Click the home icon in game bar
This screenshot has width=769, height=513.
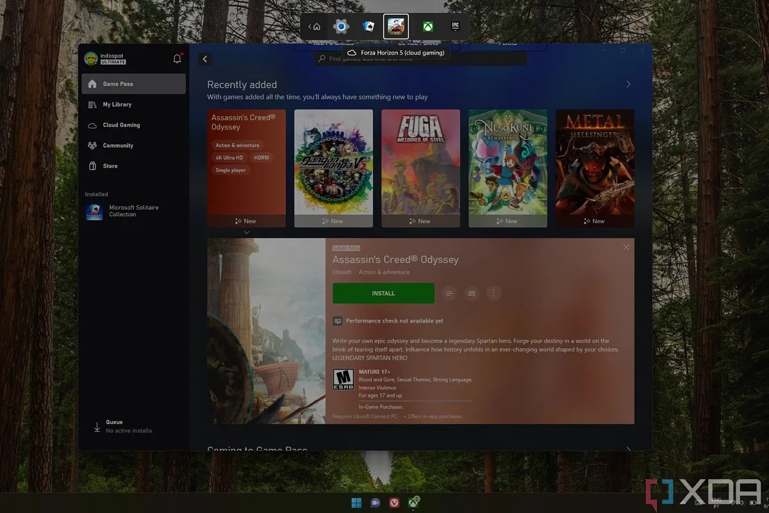[x=317, y=26]
